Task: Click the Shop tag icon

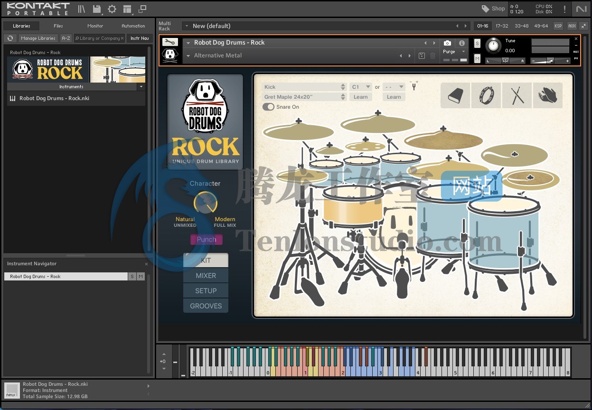Action: point(485,9)
